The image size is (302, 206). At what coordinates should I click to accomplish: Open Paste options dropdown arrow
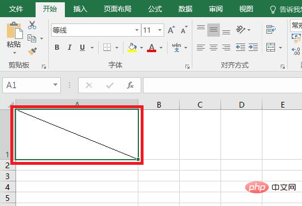(14, 53)
